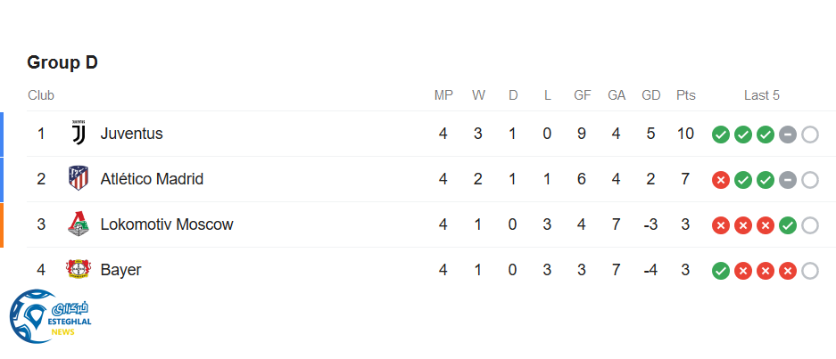
Task: Click Bayer's green win icon
Action: point(721,271)
